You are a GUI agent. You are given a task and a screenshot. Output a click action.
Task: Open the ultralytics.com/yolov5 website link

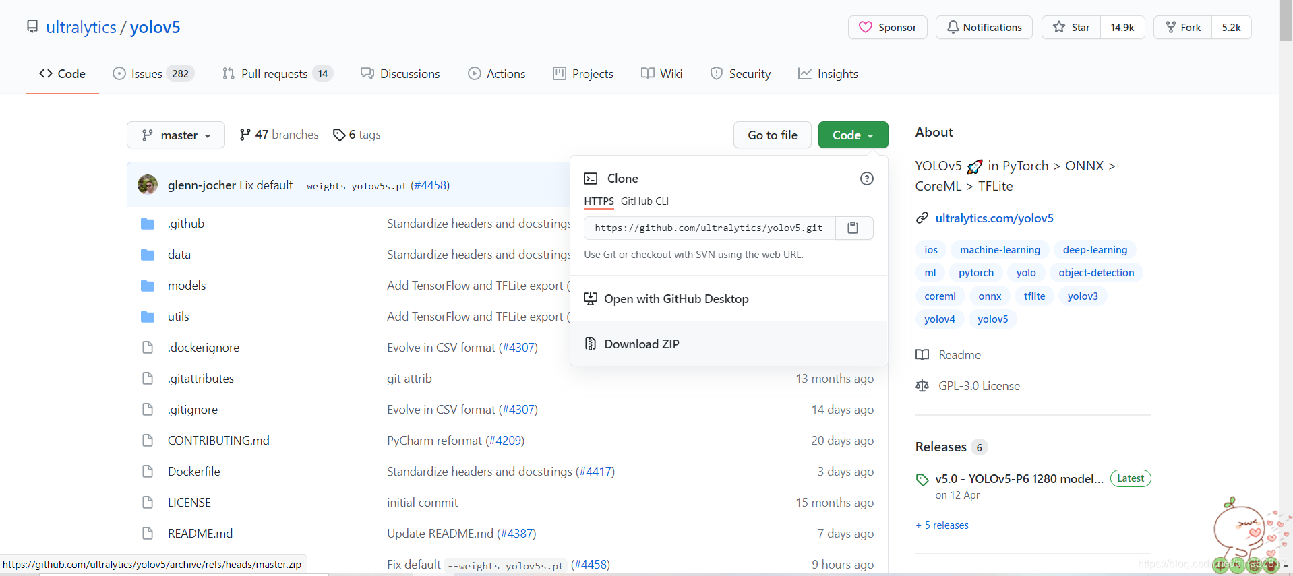click(994, 218)
